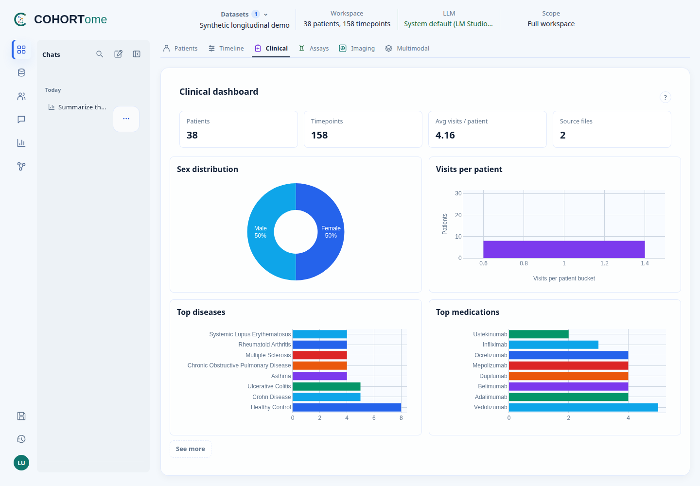The height and width of the screenshot is (486, 700).
Task: Click the "Systemic Lupus Erythematosus" label
Action: point(250,334)
